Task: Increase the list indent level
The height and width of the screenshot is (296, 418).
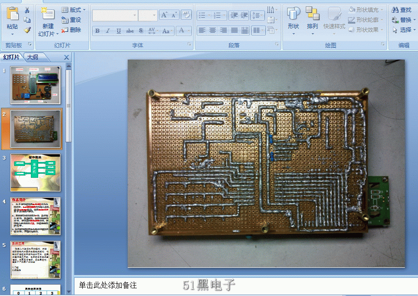Action: click(244, 15)
